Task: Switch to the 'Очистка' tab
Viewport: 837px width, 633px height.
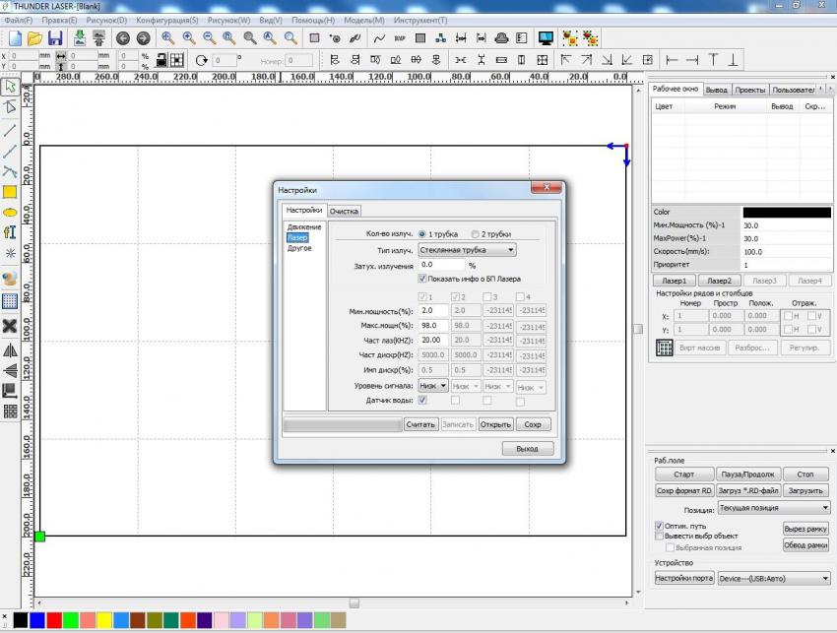Action: [x=344, y=211]
